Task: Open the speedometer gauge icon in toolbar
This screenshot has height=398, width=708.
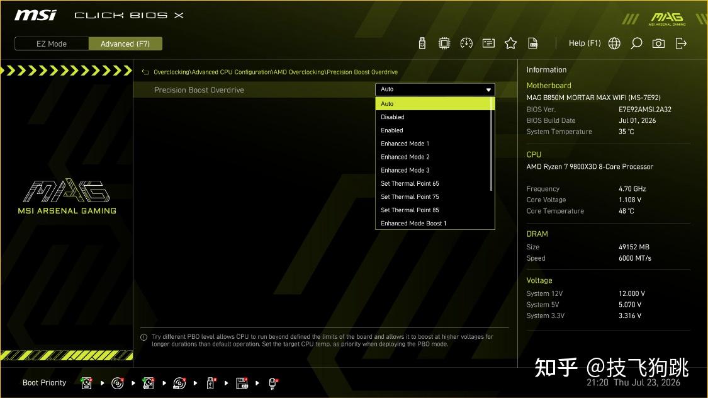Action: (x=466, y=43)
